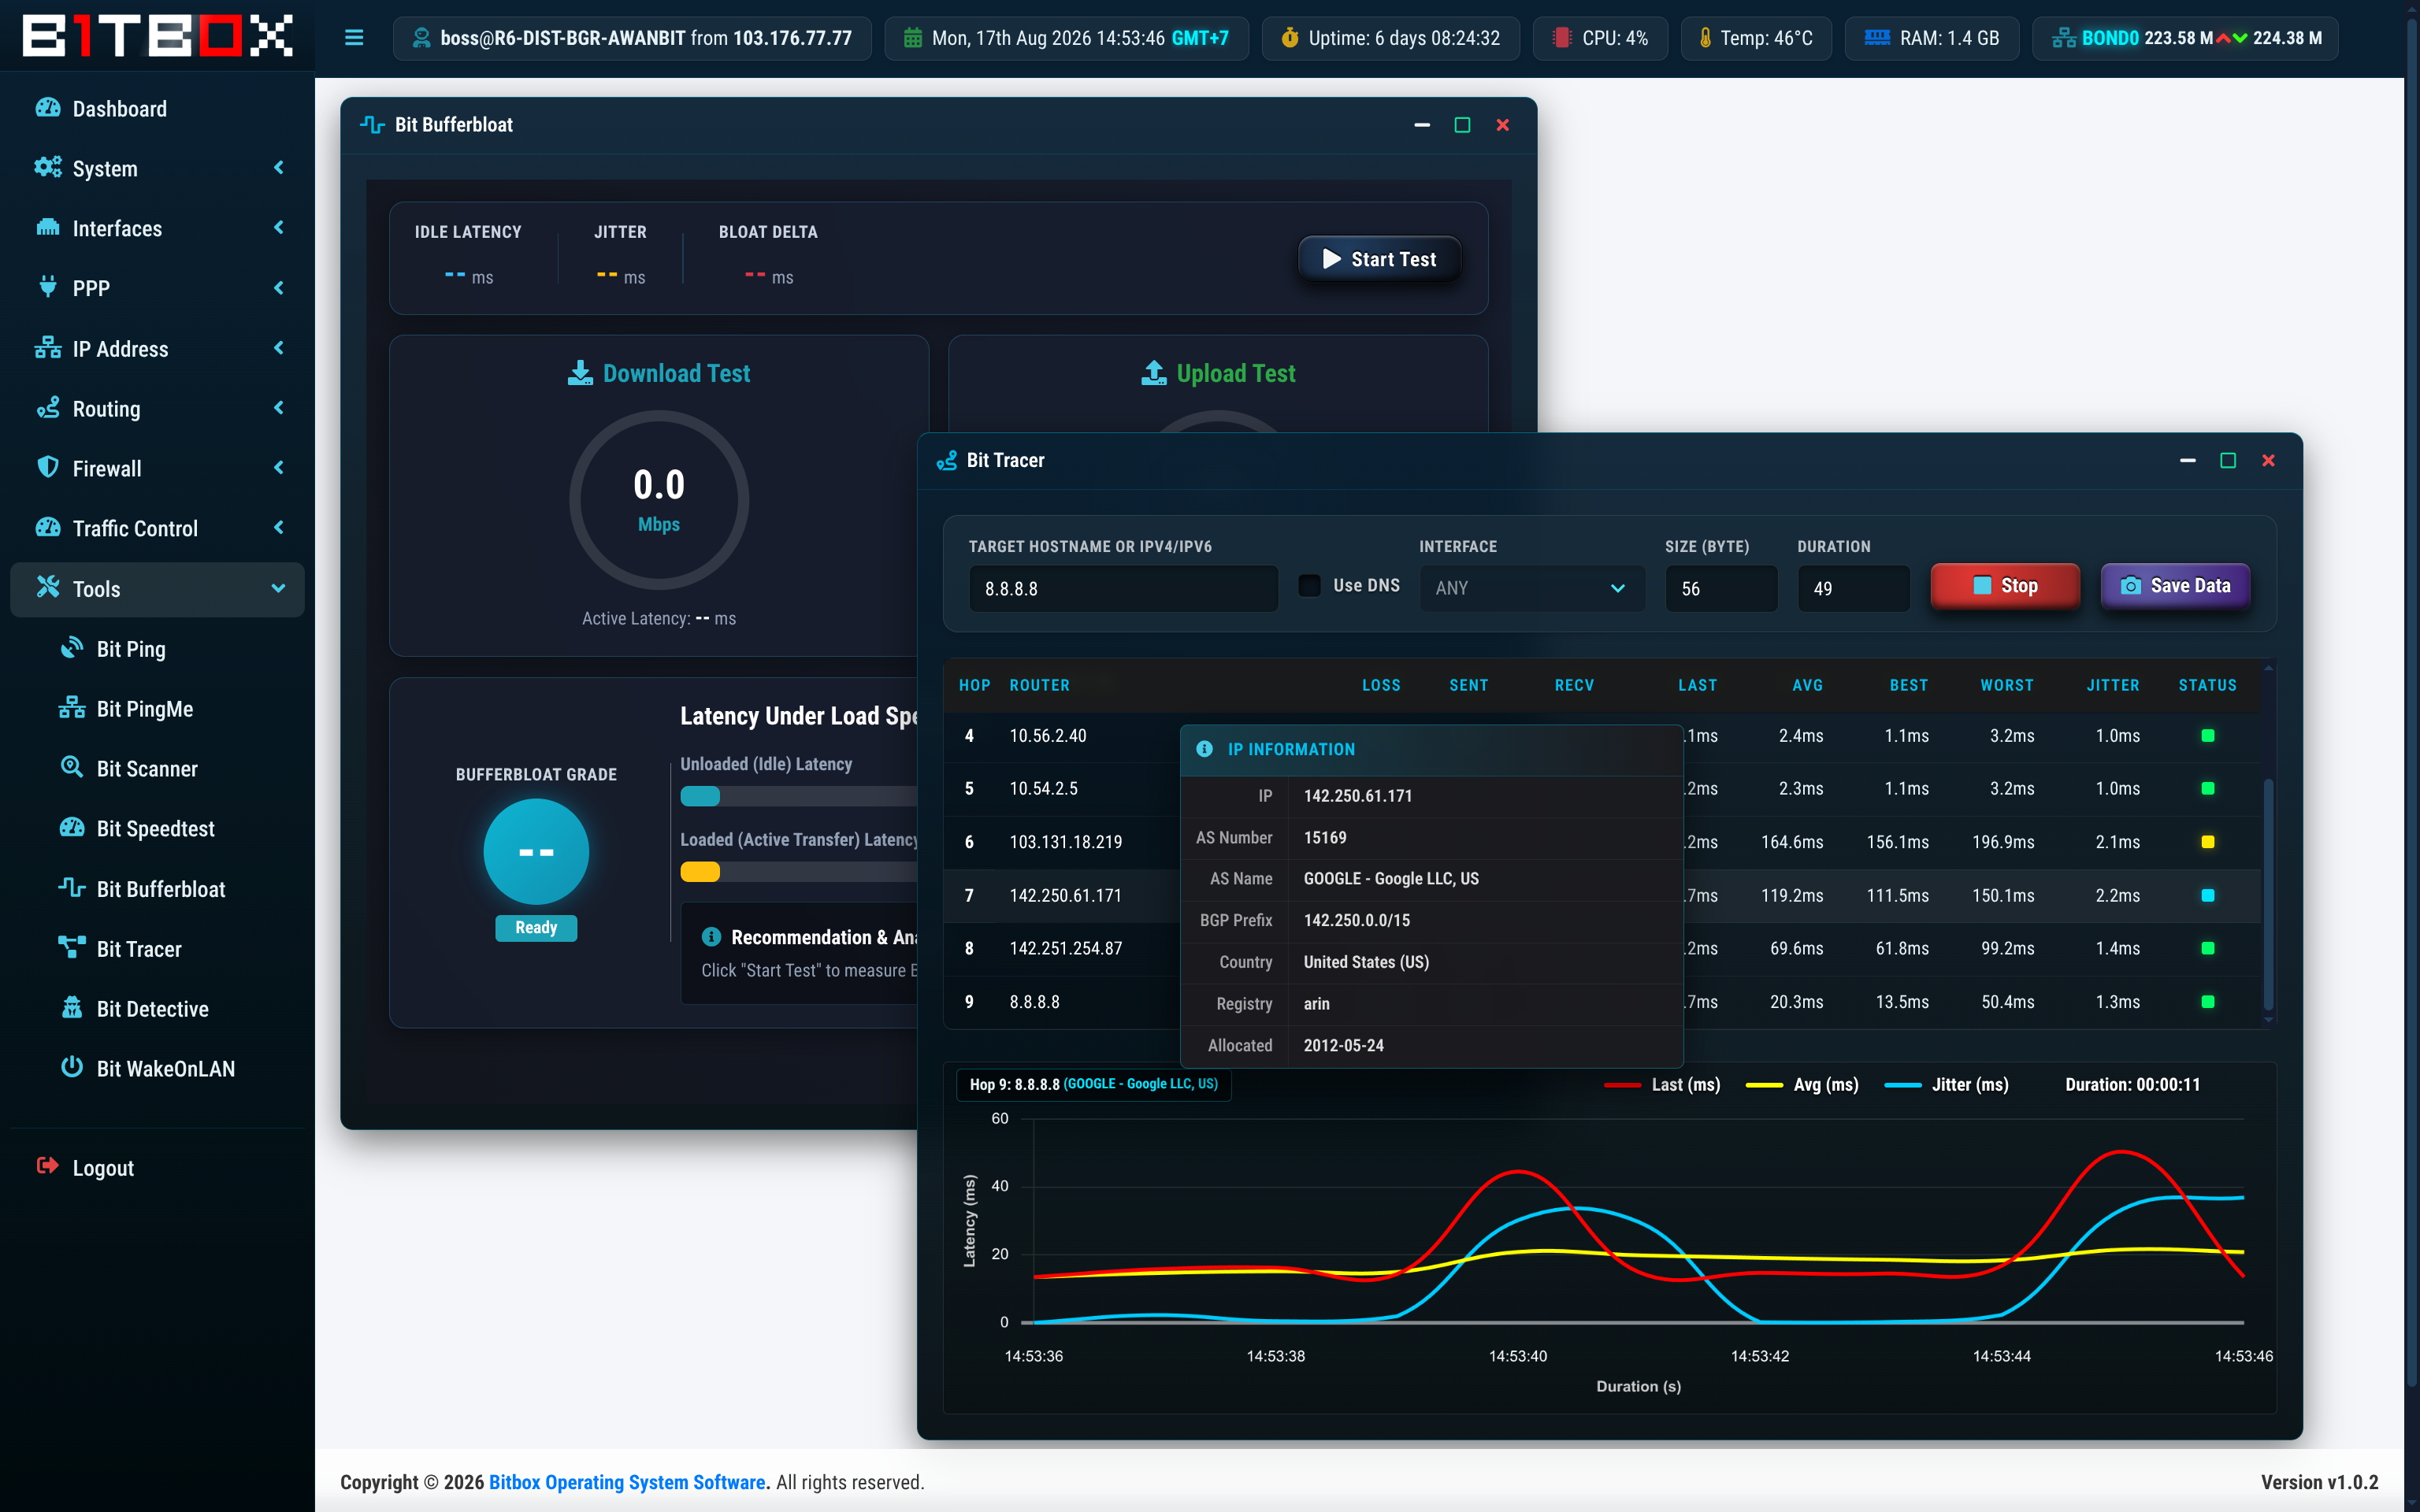
Task: Click the Bit WakeOnLAN power icon
Action: (x=72, y=1067)
